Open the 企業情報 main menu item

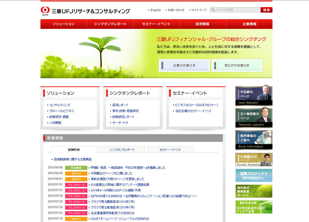[x=249, y=24]
